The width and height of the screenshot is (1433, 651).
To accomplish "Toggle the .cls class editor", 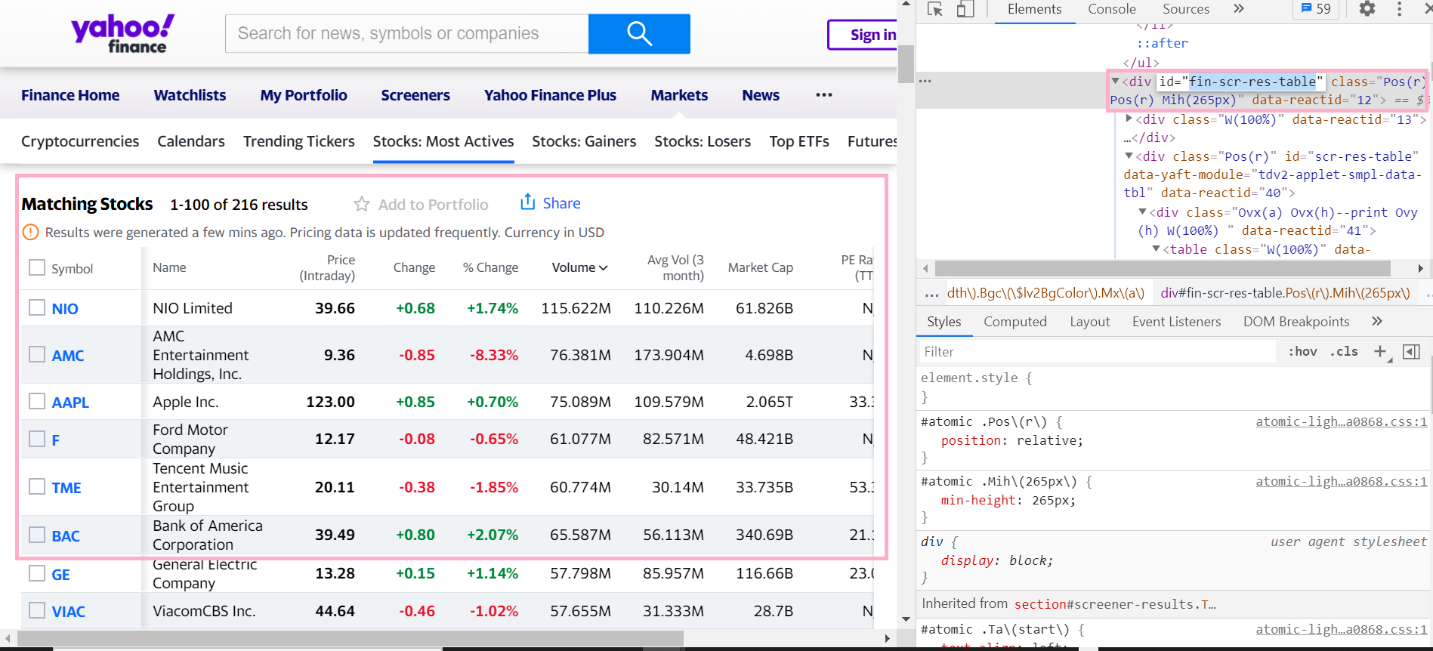I will 1344,352.
